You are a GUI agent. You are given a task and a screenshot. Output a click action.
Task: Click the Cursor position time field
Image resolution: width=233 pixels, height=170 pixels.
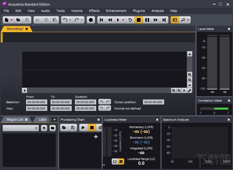click(153, 102)
